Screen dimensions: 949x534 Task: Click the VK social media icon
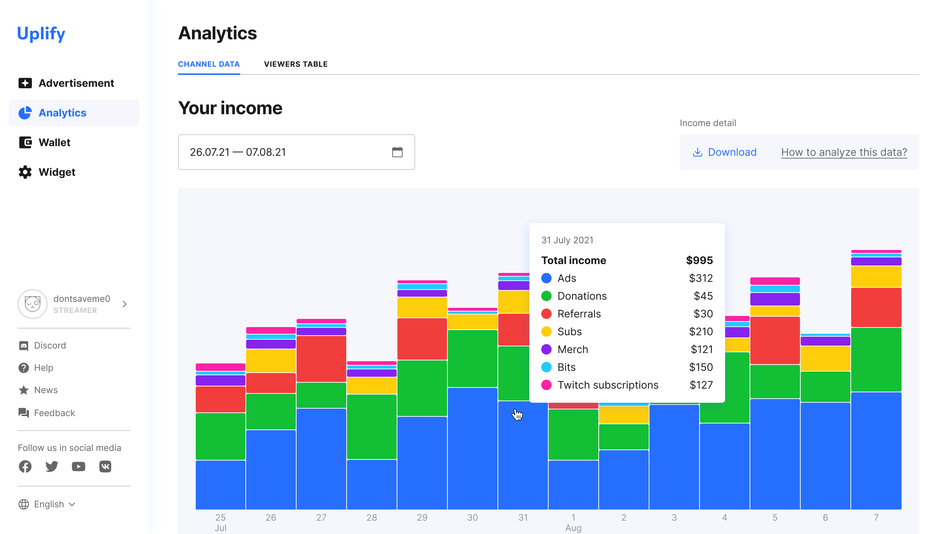point(105,467)
